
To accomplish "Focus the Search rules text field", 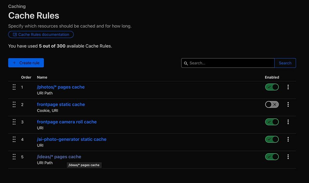I will [x=230, y=63].
